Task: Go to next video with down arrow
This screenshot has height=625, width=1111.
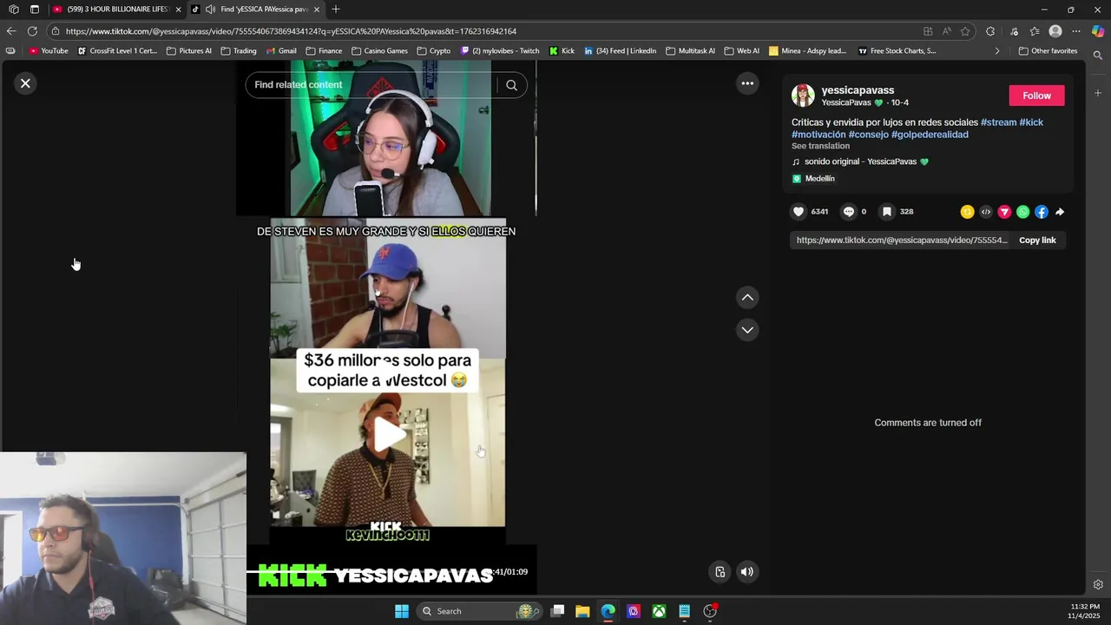Action: coord(747,330)
